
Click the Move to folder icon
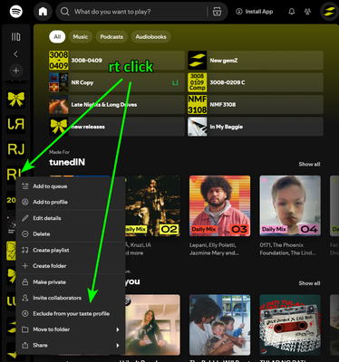pyautogui.click(x=25, y=329)
